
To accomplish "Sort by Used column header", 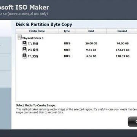I will coord(91,31).
